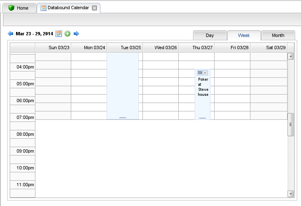301x206 pixels.
Task: Click the resize handle of Tuesday's event
Action: (x=123, y=118)
